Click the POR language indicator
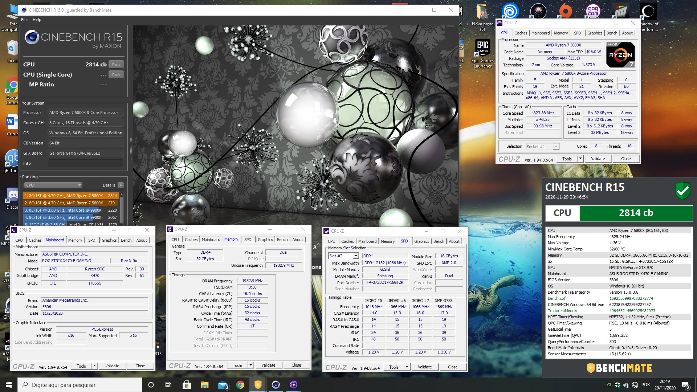This screenshot has width=697, height=392. [645, 385]
